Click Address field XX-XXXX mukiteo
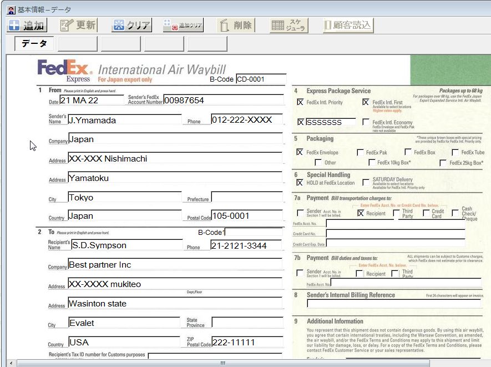The height and width of the screenshot is (367, 491). [175, 284]
